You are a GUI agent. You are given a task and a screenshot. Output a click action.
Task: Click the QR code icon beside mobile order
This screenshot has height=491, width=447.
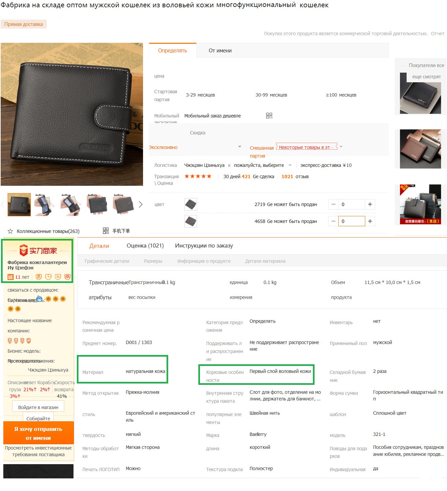269,115
